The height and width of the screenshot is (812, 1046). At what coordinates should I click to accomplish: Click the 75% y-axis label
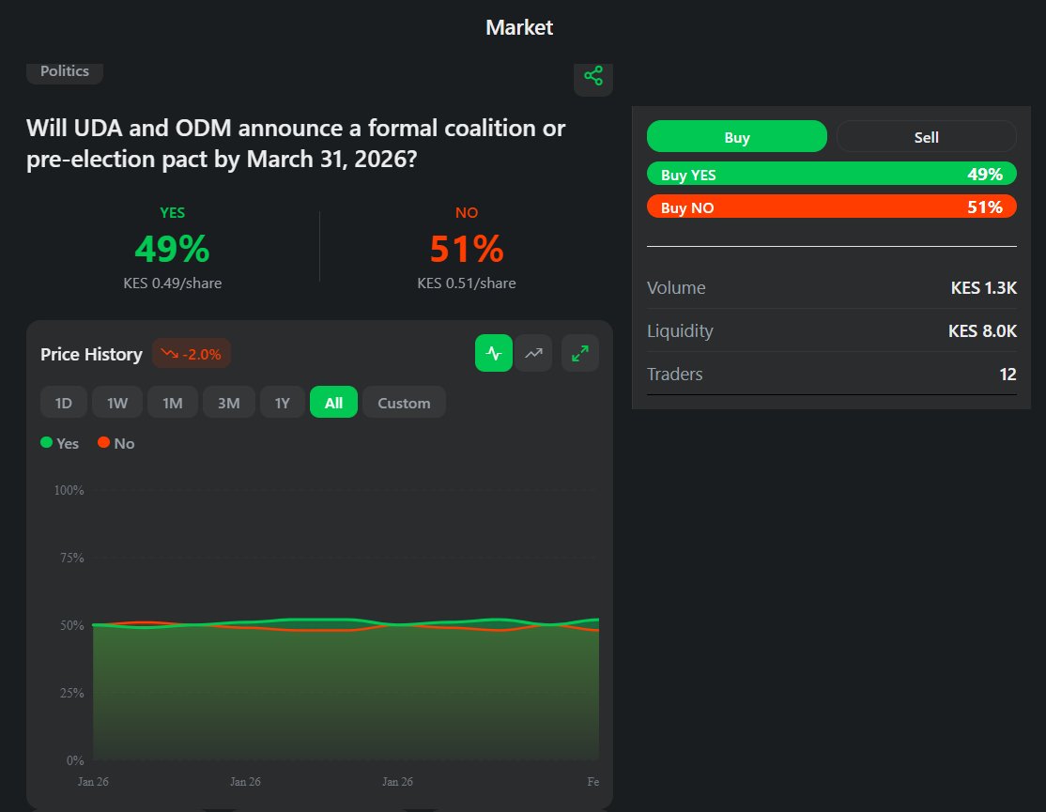pyautogui.click(x=72, y=558)
